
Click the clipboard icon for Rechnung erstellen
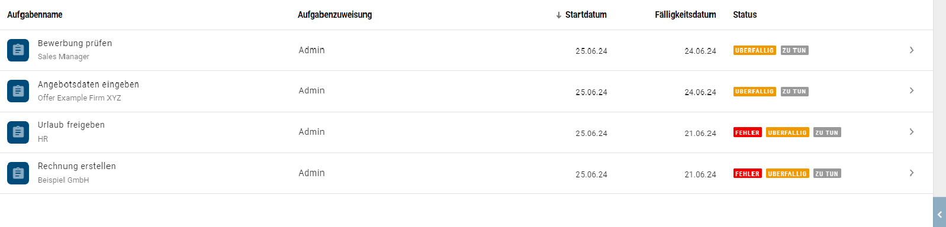(x=18, y=173)
